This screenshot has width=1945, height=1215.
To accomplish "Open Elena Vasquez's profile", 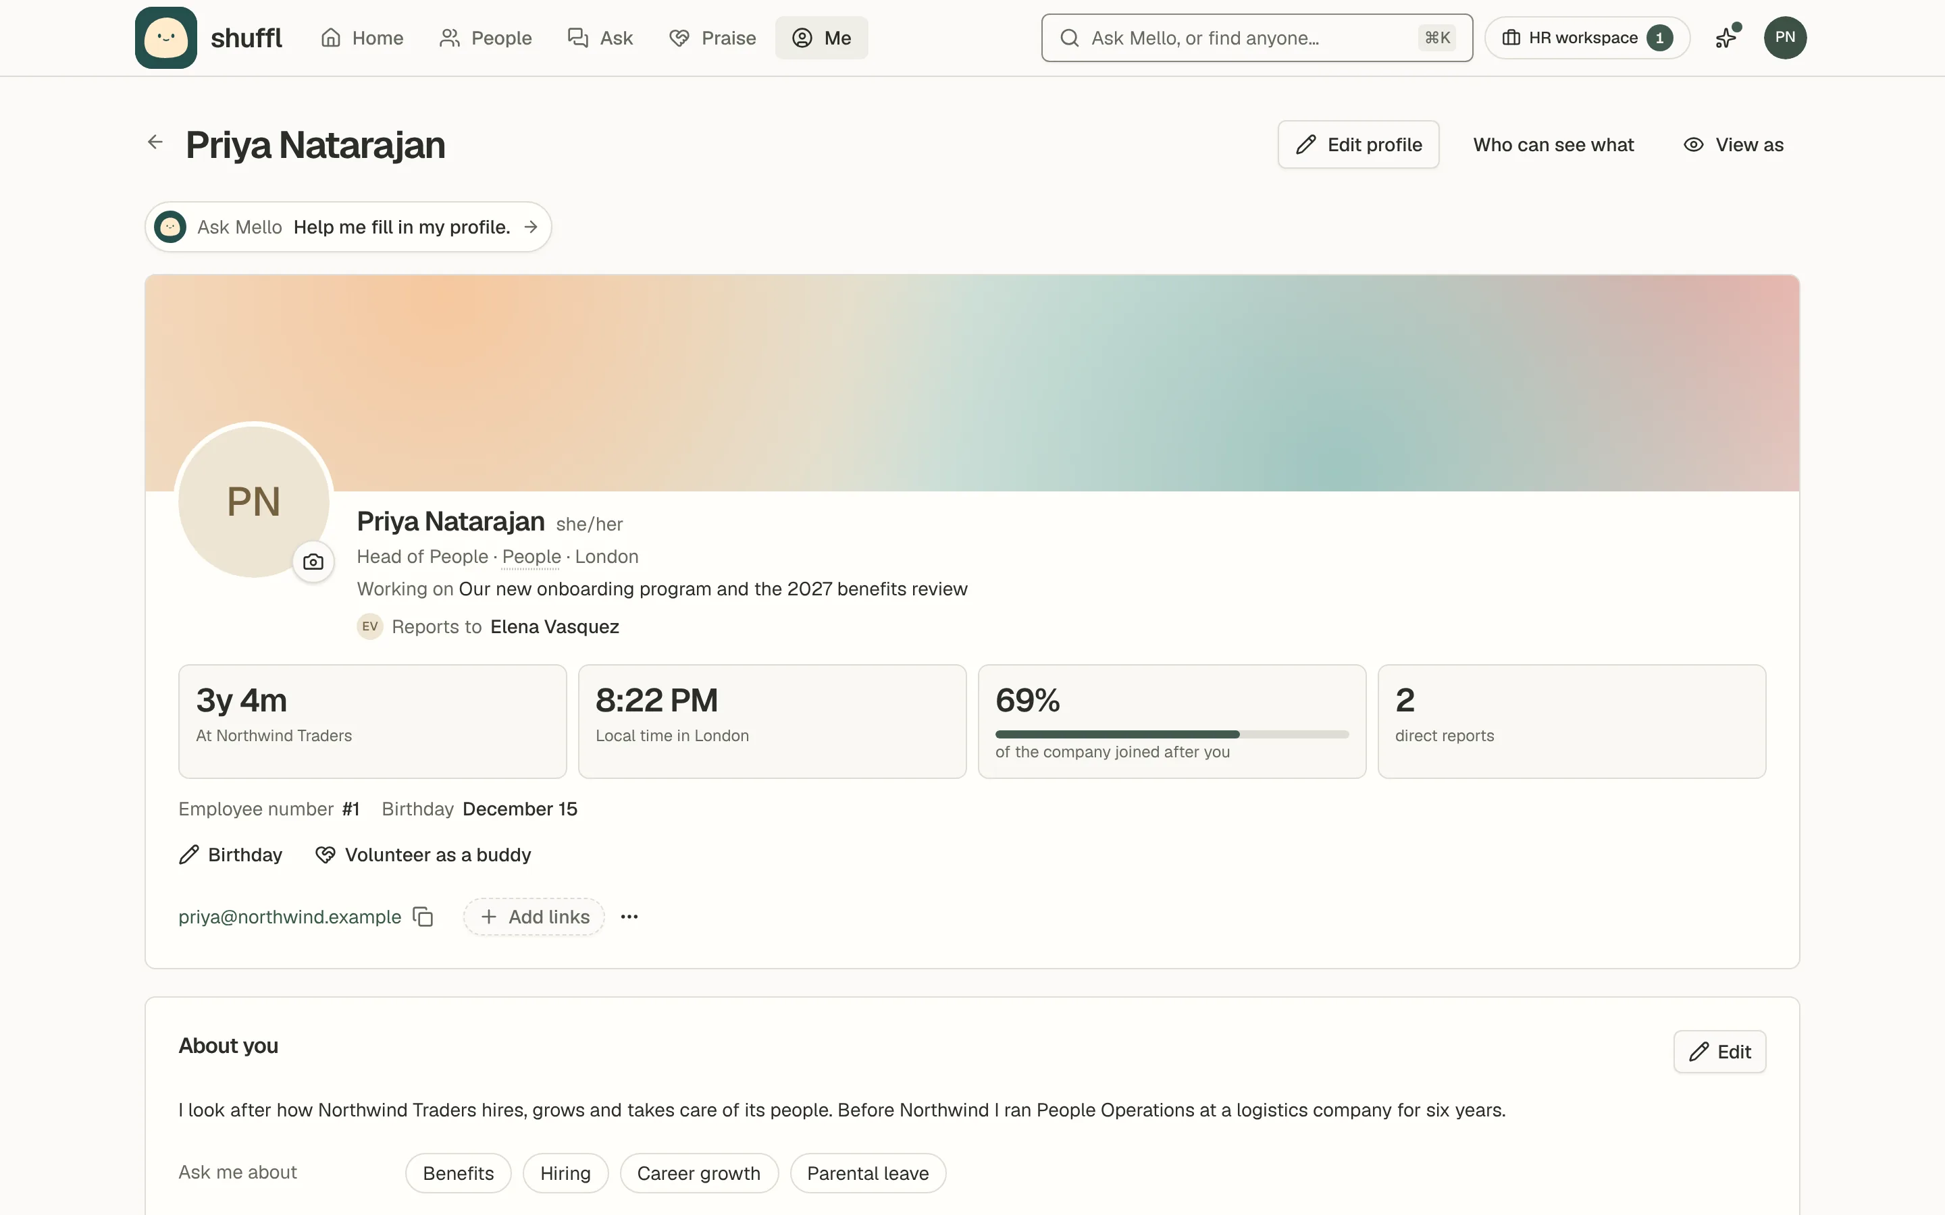I will click(554, 627).
